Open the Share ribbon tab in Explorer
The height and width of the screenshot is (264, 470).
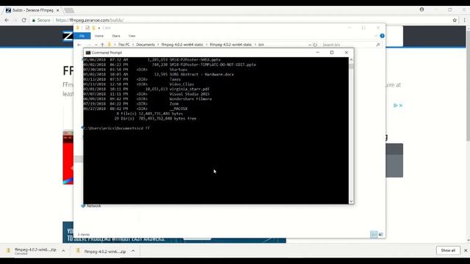click(x=116, y=36)
